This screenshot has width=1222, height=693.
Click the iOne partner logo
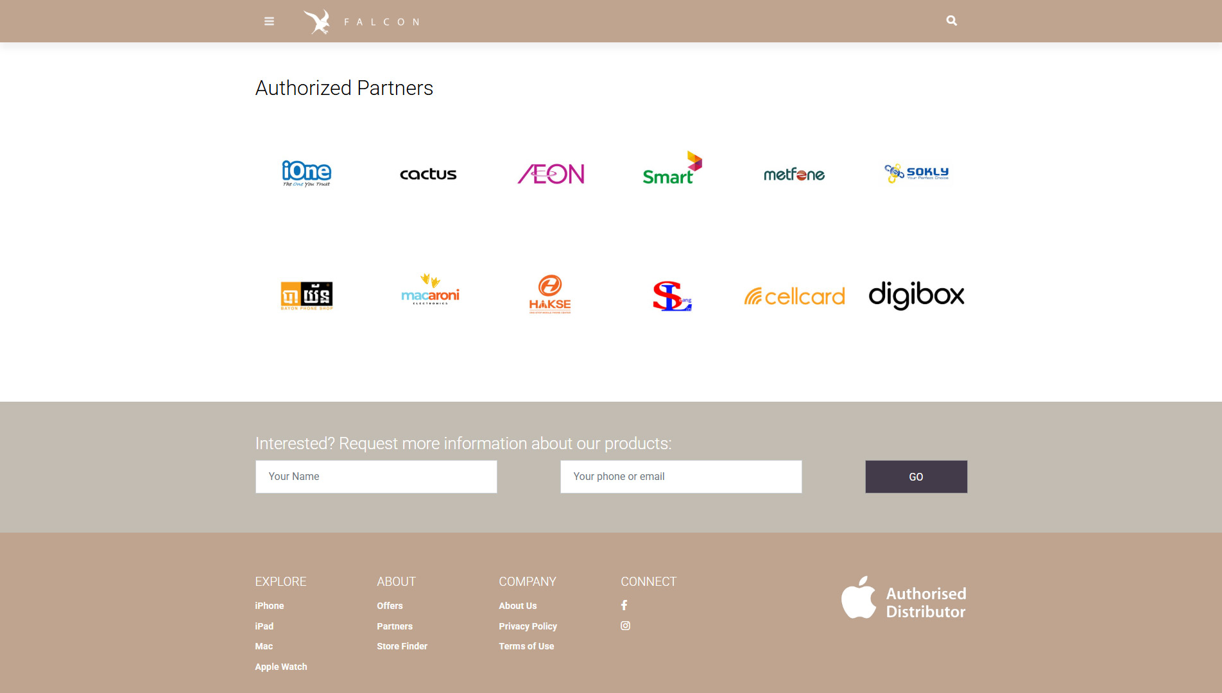point(306,173)
